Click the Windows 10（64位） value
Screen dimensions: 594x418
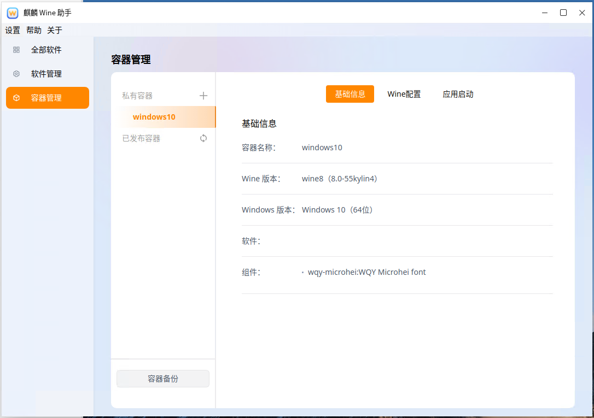click(x=337, y=210)
